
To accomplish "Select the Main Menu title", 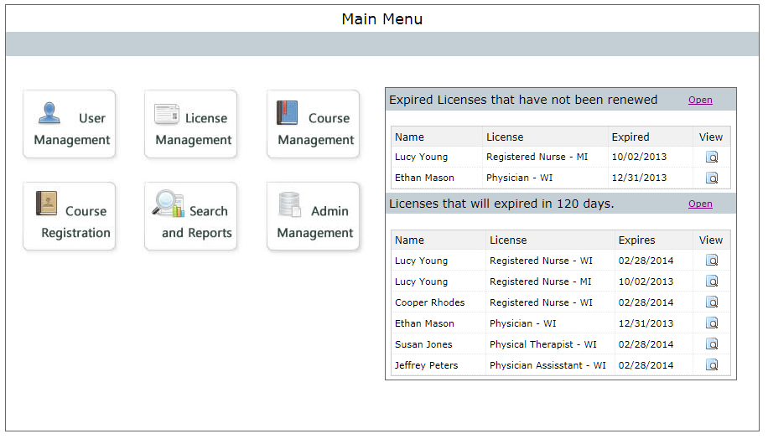I will pyautogui.click(x=382, y=19).
